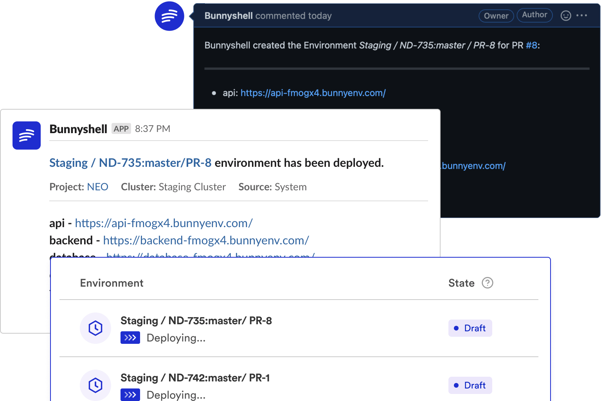
Task: Click Cluster: Staging Cluster text
Action: click(x=173, y=187)
